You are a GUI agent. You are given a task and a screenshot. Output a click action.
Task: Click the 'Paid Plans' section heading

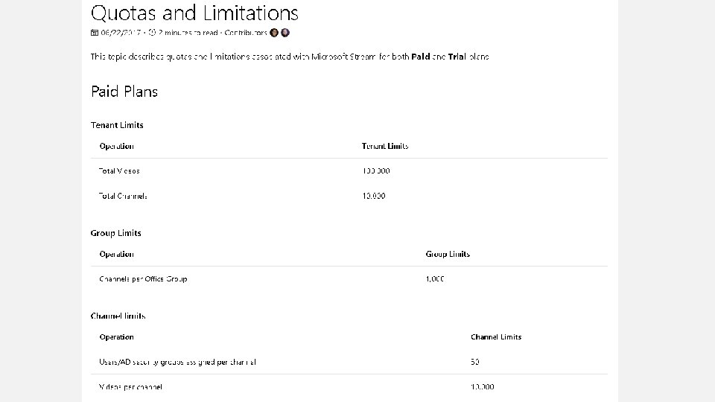(124, 92)
